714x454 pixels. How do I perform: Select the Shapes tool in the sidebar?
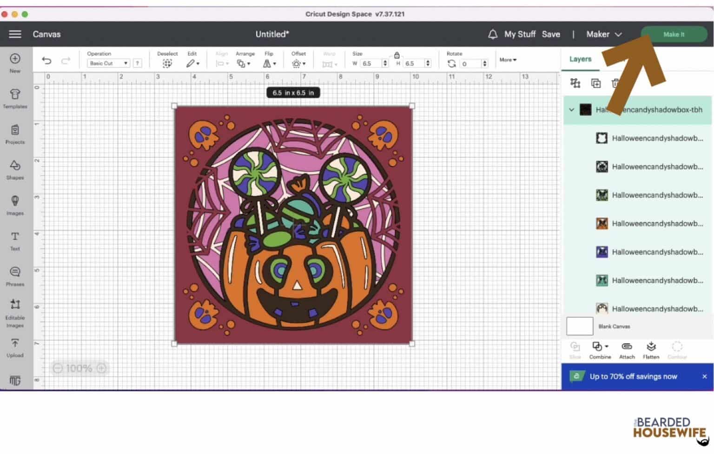click(15, 170)
